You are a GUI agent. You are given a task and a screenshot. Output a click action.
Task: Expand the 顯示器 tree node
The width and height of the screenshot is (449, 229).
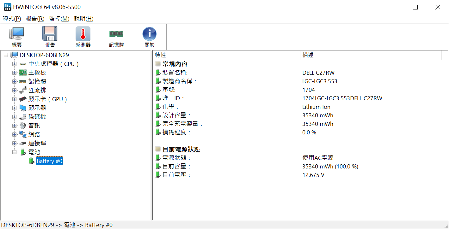[x=14, y=108]
